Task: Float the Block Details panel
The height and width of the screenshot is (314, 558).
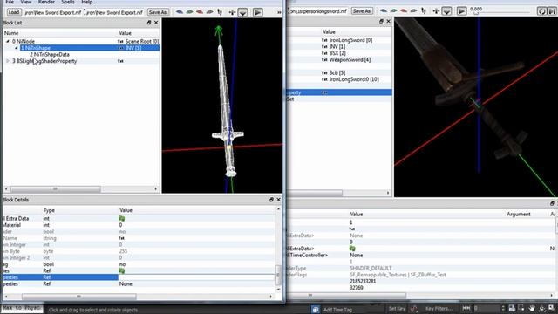Action: (271, 200)
